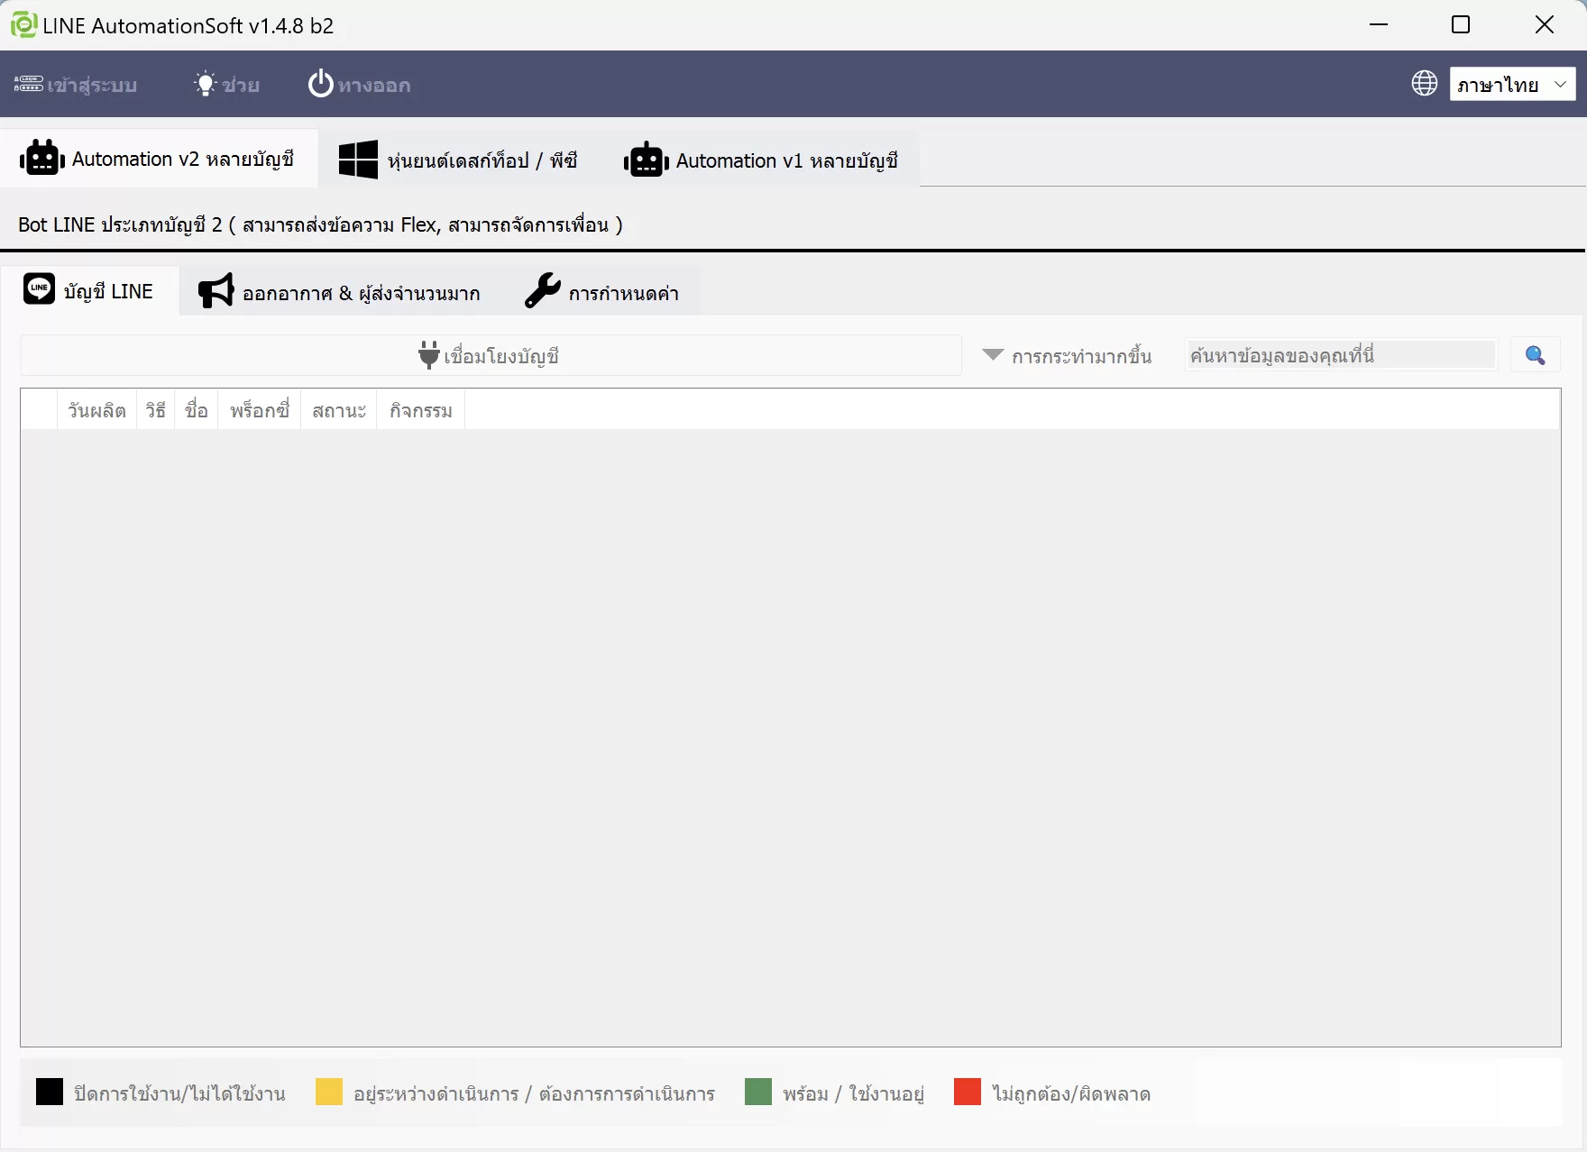This screenshot has height=1152, width=1587.
Task: Open ออกอากาศ & ผู้ส่งจำนวนมาก tab
Action: coord(340,291)
